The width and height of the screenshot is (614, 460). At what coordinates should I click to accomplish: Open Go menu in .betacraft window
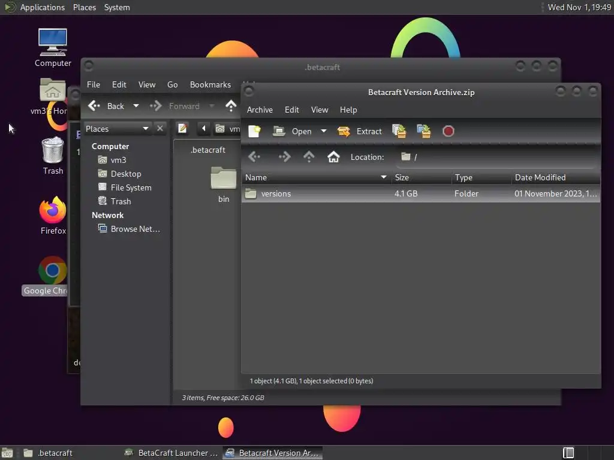172,85
